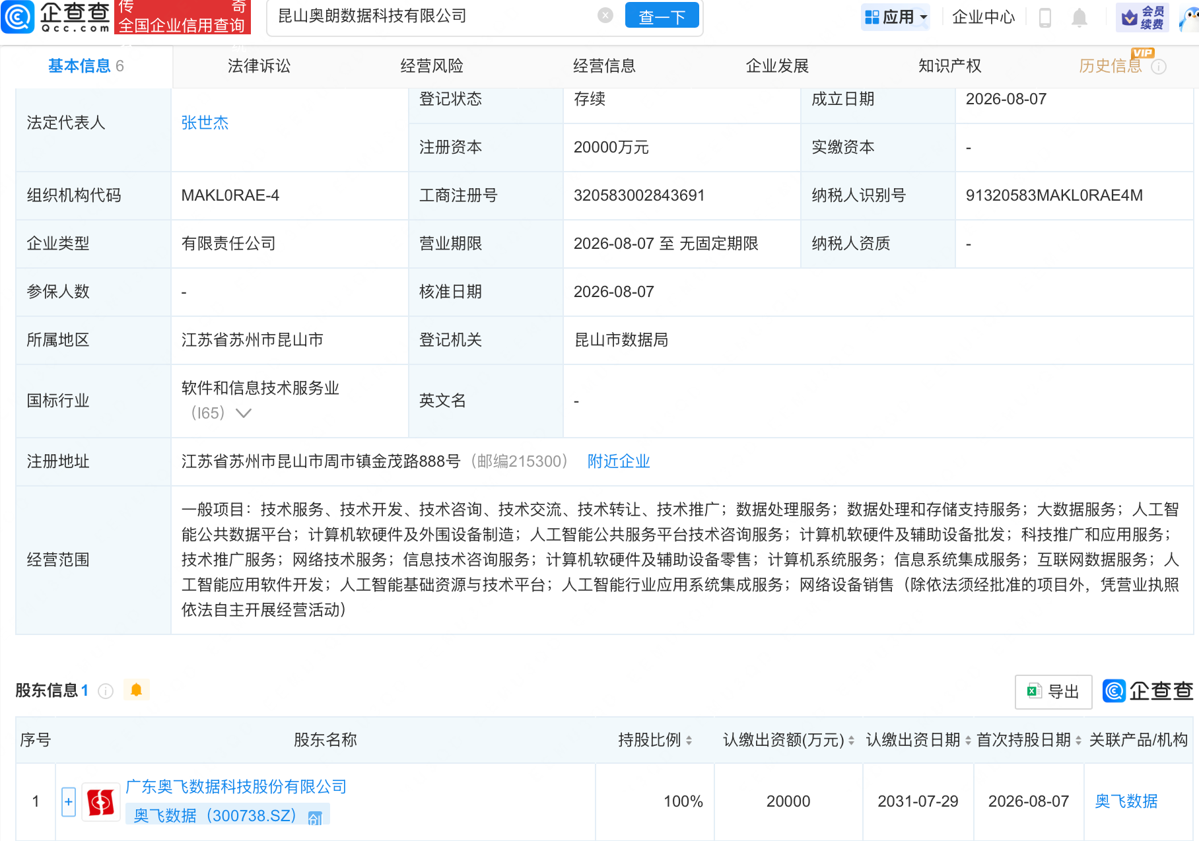Click the orange bell next to 股东信息
The width and height of the screenshot is (1199, 841).
click(x=137, y=690)
